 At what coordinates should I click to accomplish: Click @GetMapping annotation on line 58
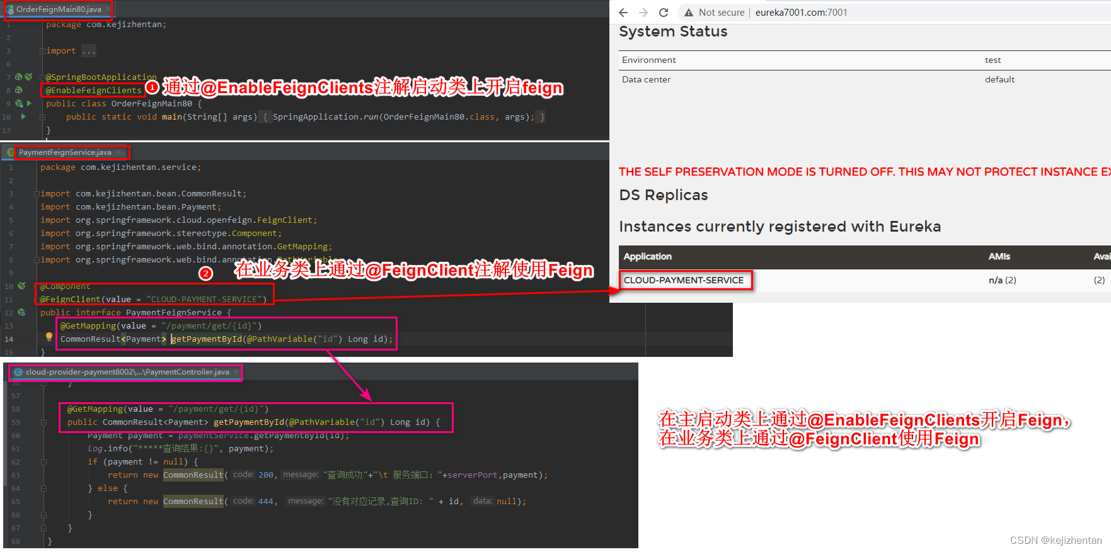click(95, 409)
